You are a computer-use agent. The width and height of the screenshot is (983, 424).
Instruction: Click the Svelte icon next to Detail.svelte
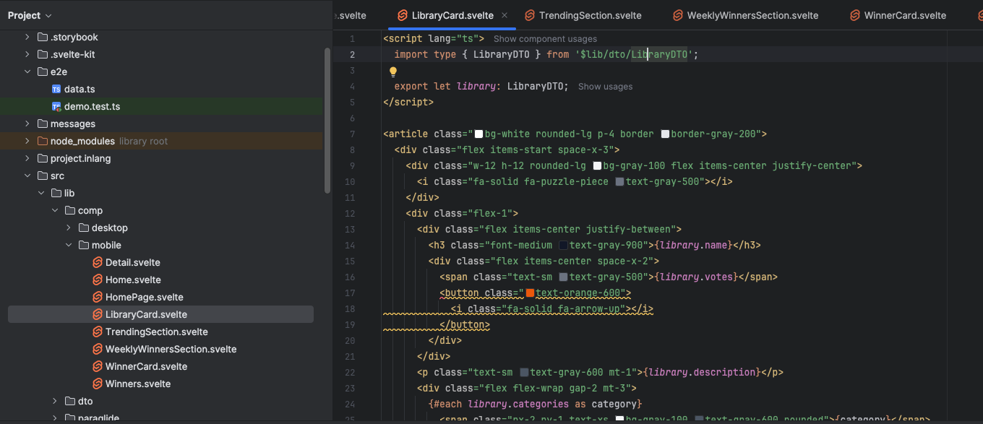click(98, 262)
